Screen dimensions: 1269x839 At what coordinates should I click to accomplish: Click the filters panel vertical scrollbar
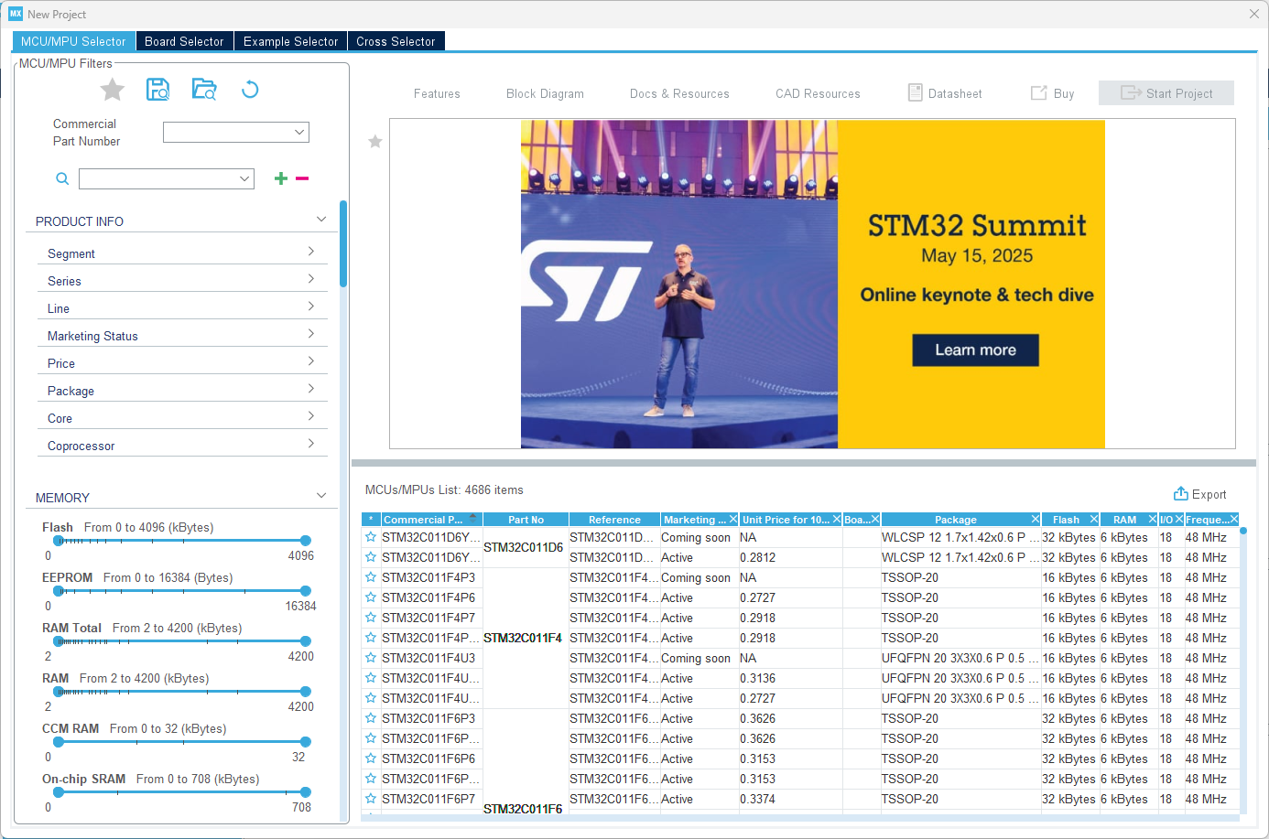pyautogui.click(x=343, y=244)
